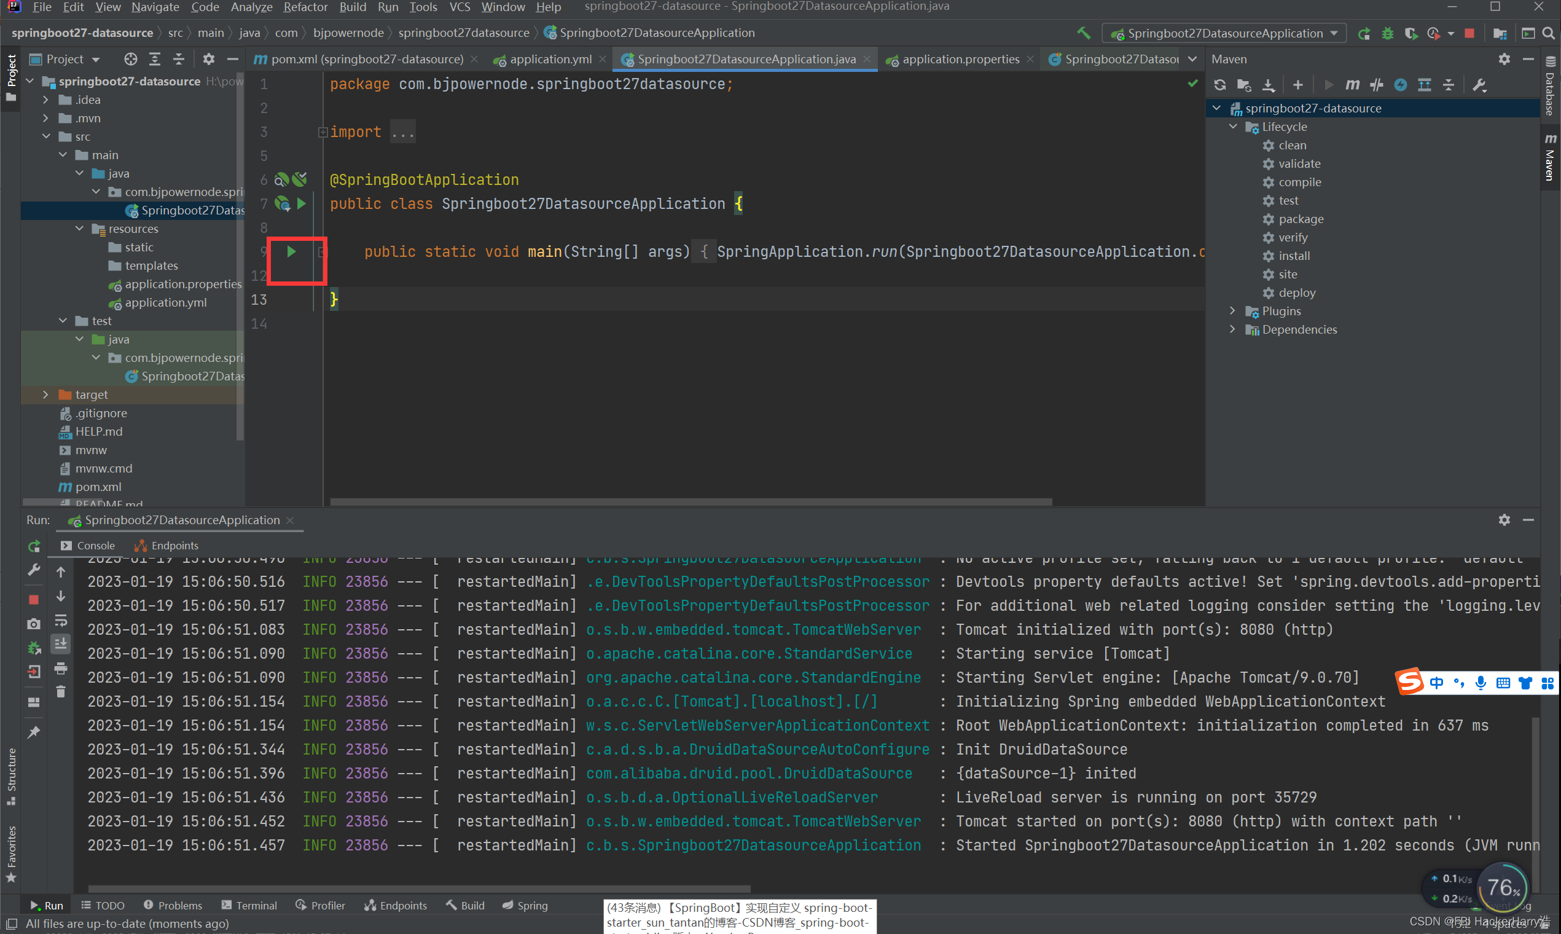Run main method from the gutter arrow
The image size is (1561, 934).
[x=291, y=252]
